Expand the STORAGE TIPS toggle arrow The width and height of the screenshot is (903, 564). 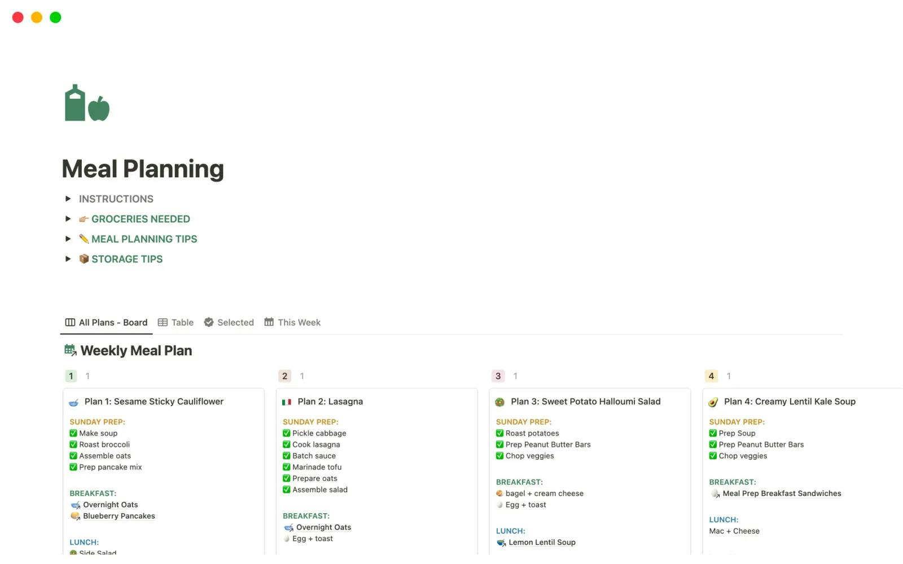[68, 259]
